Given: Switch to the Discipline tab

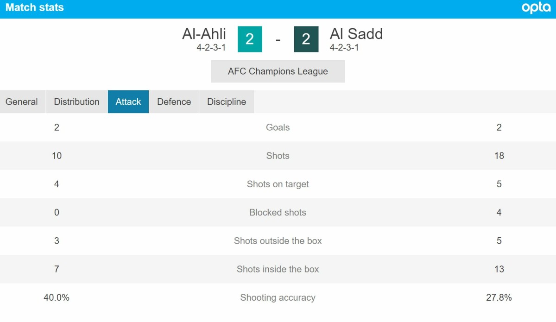Looking at the screenshot, I should click(x=227, y=102).
